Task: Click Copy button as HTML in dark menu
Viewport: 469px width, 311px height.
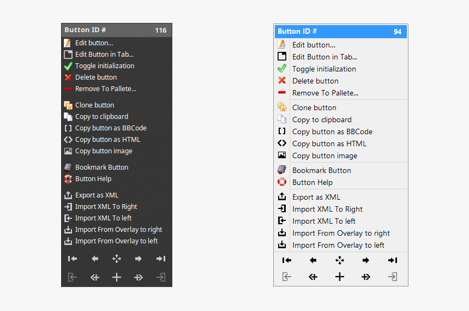Action: [x=117, y=140]
